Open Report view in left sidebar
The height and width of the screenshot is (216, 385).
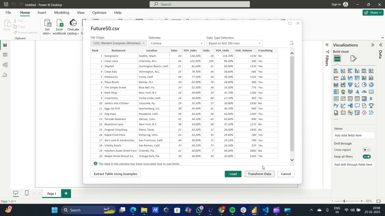5,45
